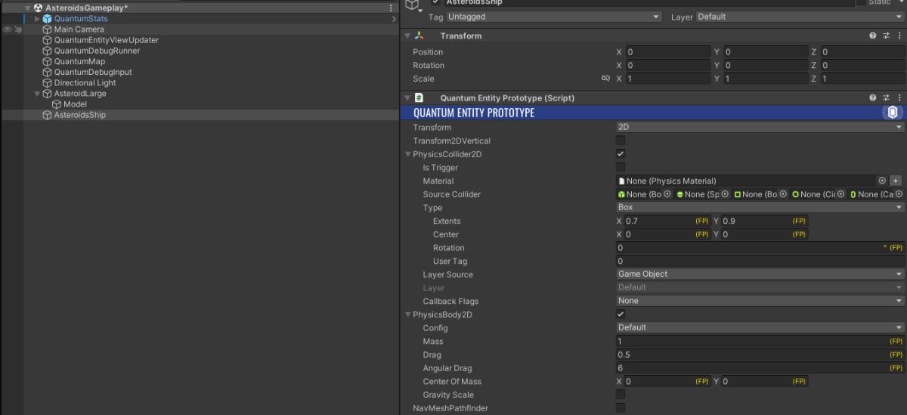Image resolution: width=907 pixels, height=415 pixels.
Task: Open QuantumStats prefab via its right arrow
Action: tap(393, 19)
